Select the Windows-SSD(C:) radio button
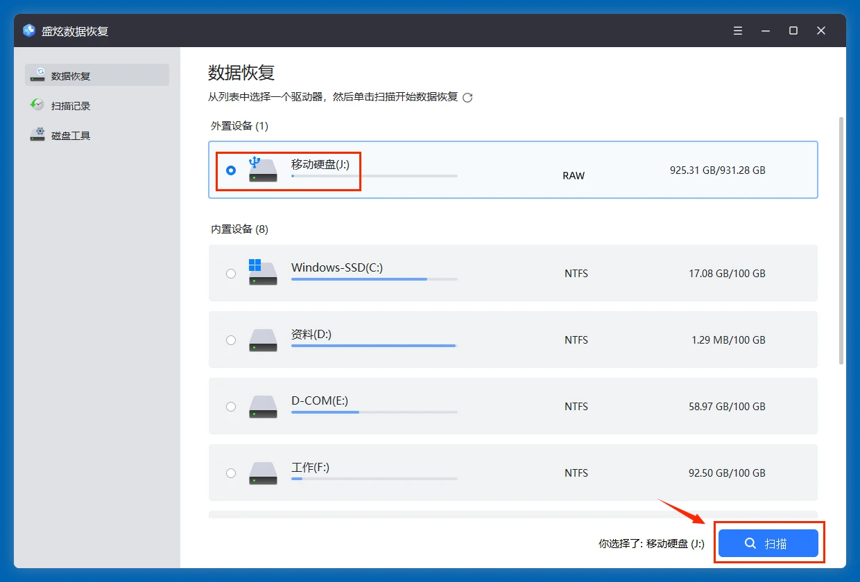This screenshot has height=582, width=860. click(231, 273)
